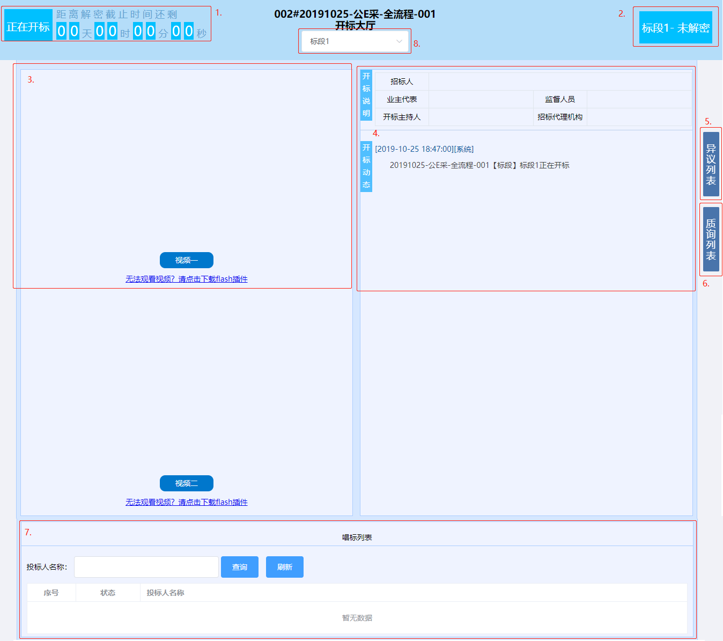Click the 2019-10-25 18:47:00 system log entry

[424, 149]
